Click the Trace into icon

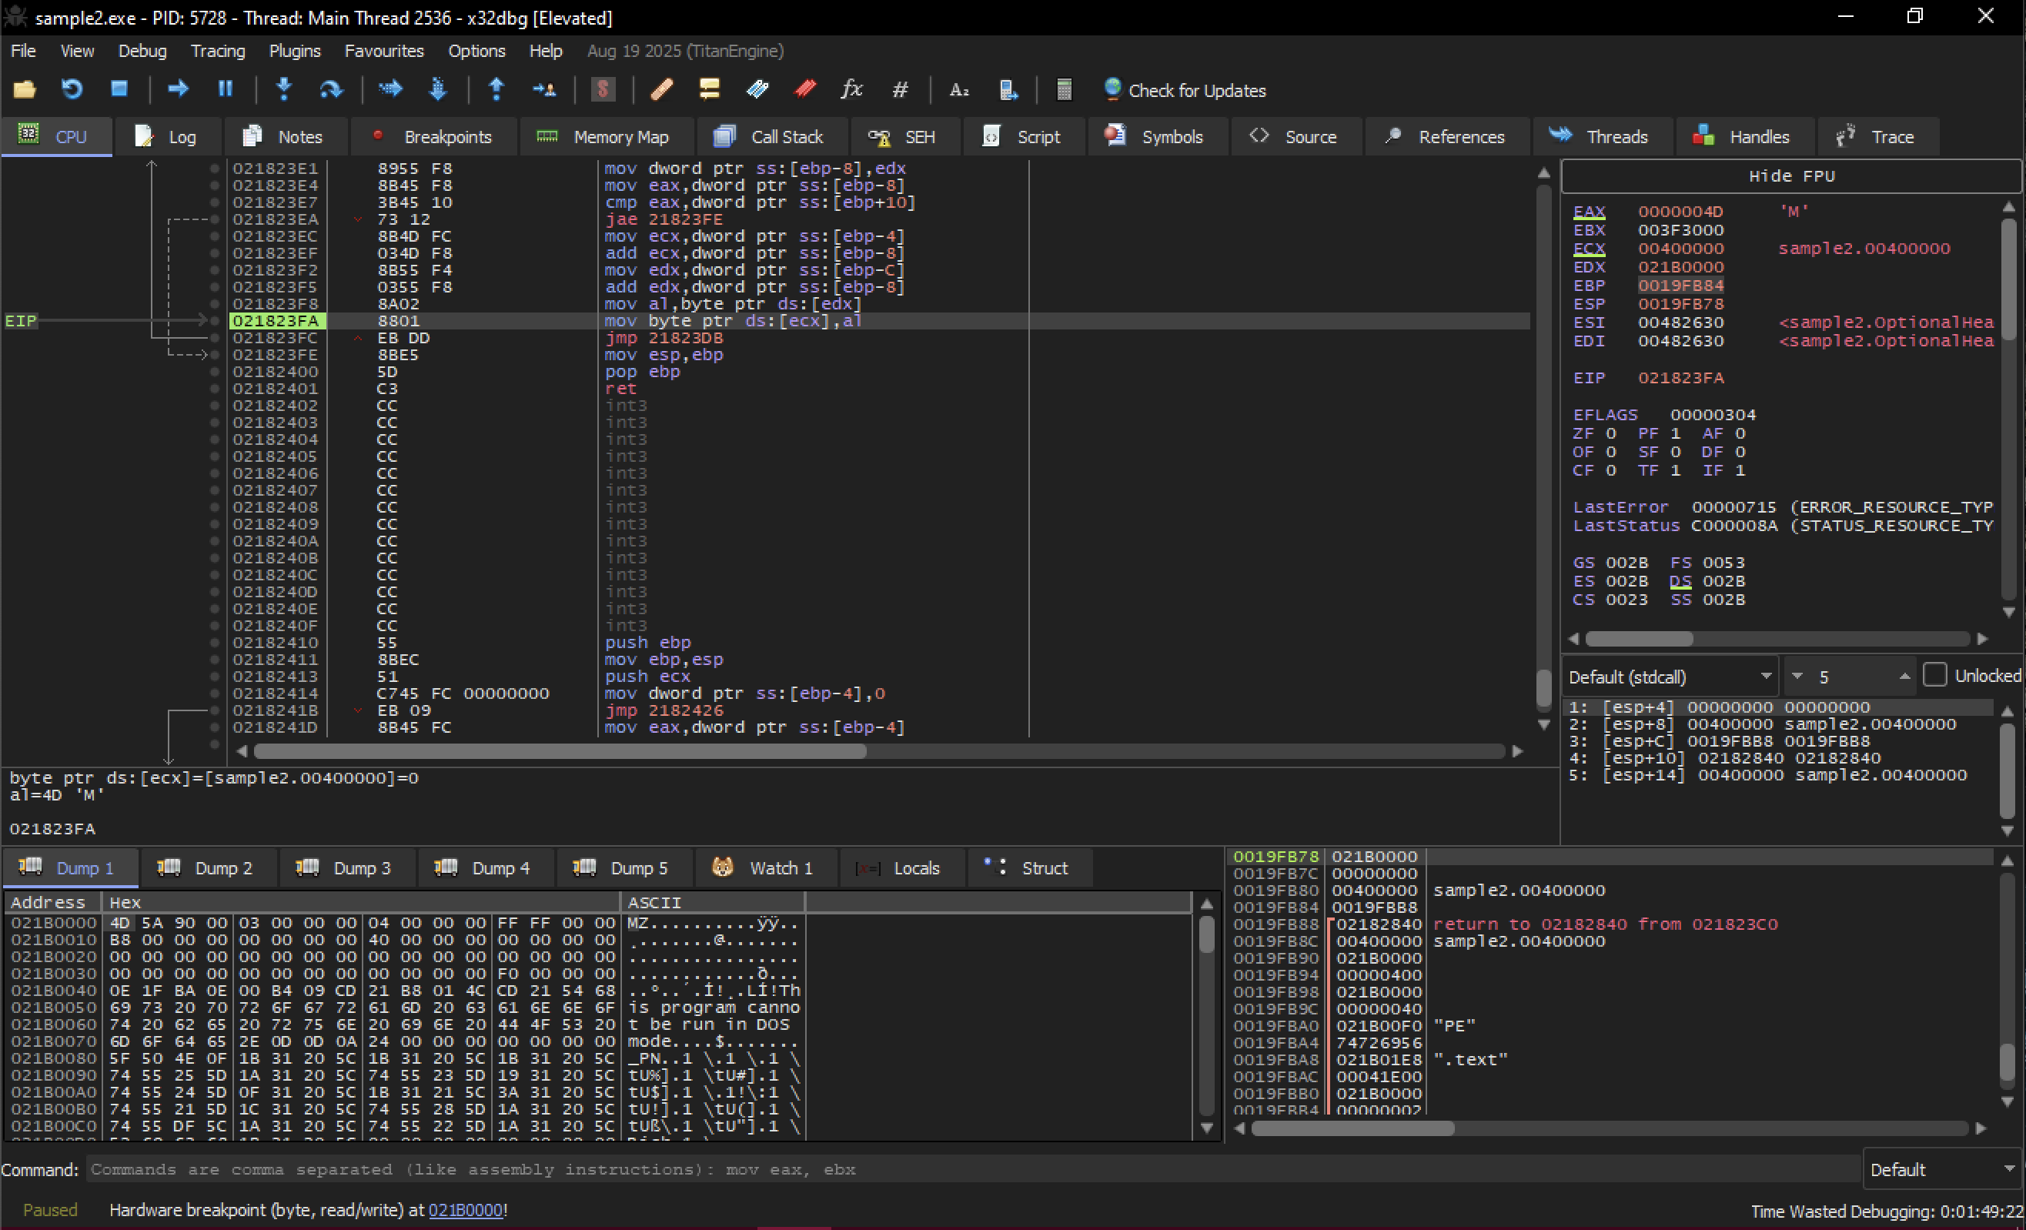point(390,89)
